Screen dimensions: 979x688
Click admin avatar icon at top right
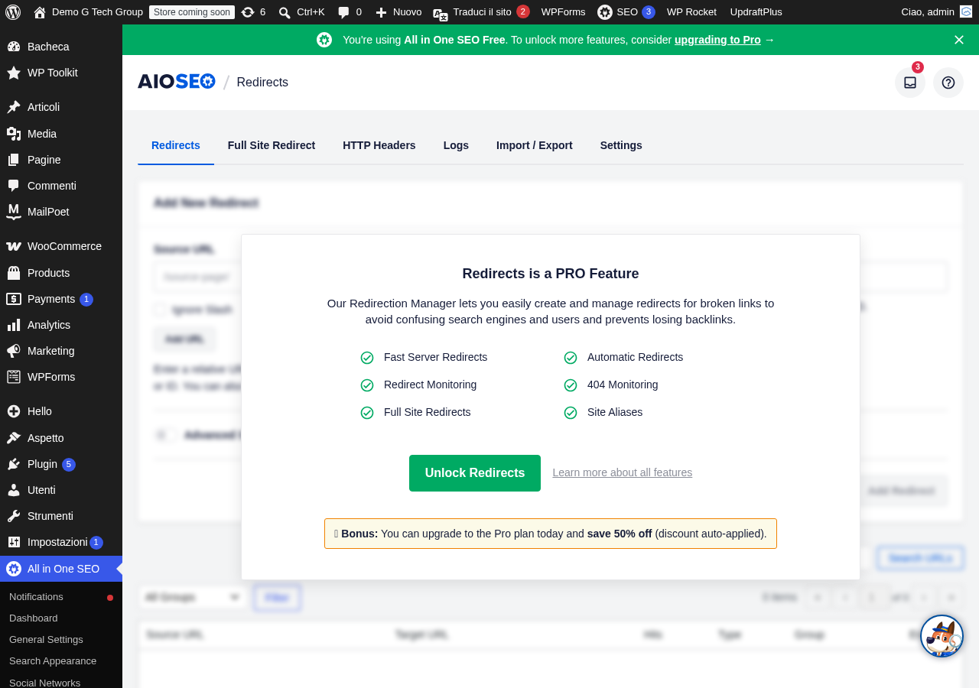tap(966, 11)
